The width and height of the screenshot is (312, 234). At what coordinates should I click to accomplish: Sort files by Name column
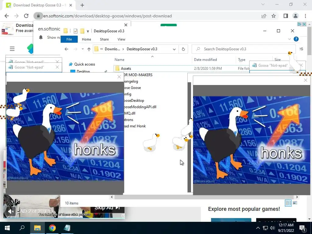[119, 59]
